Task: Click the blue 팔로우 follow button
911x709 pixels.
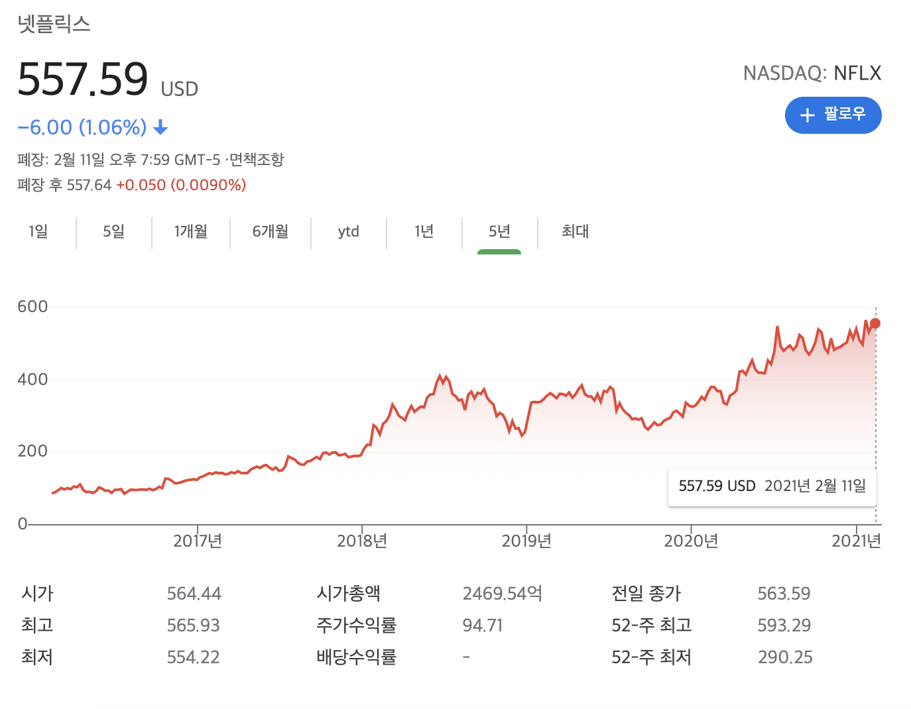Action: pos(833,115)
